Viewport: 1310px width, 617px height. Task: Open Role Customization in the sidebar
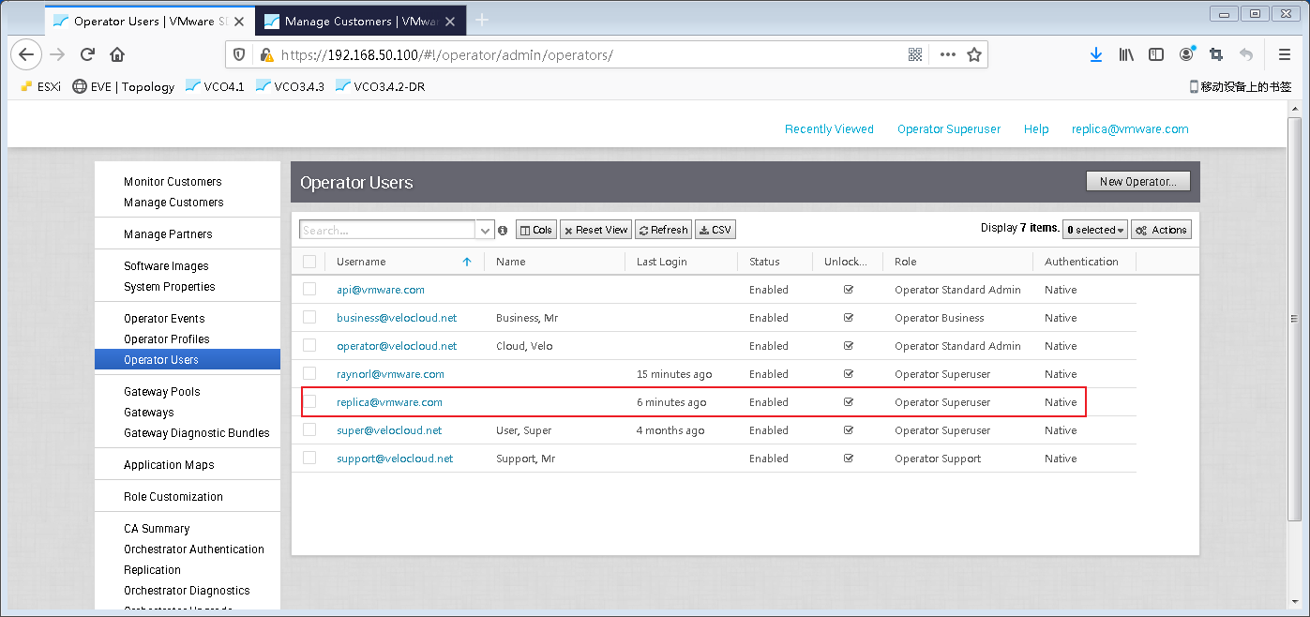pyautogui.click(x=173, y=496)
